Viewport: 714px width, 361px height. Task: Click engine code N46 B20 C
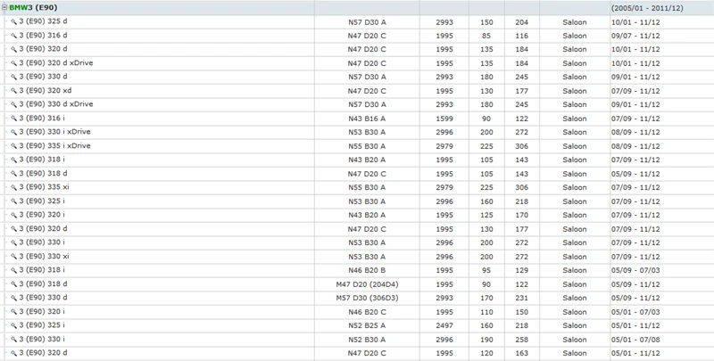367,312
